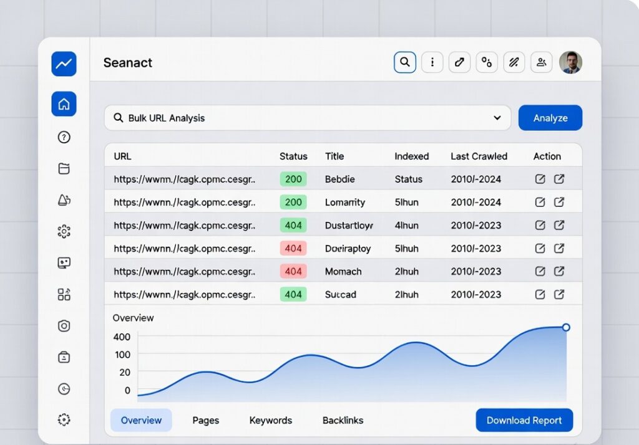Click the profile avatar photo

click(x=568, y=62)
